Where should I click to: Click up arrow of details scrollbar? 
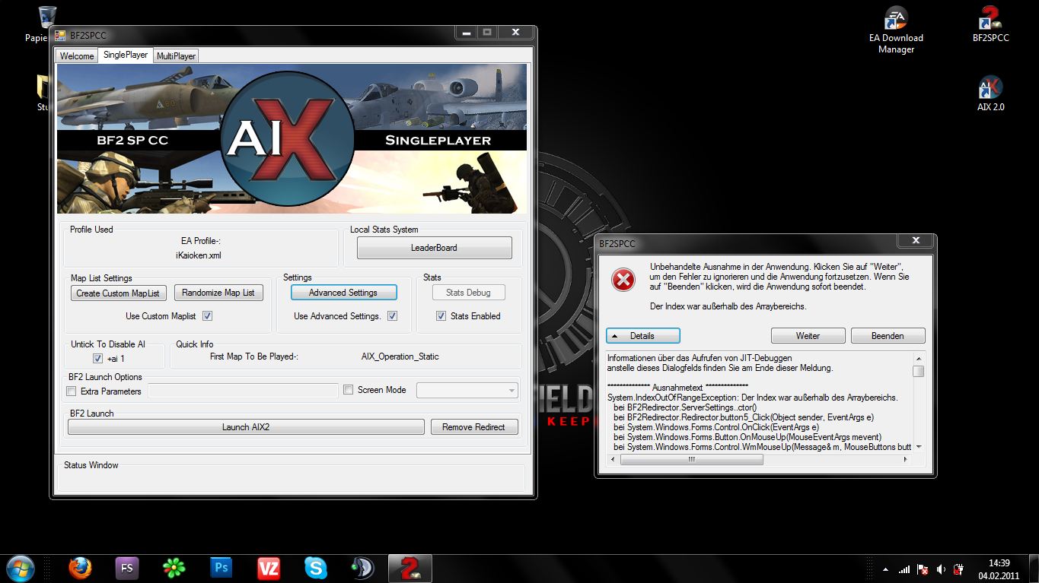[919, 358]
